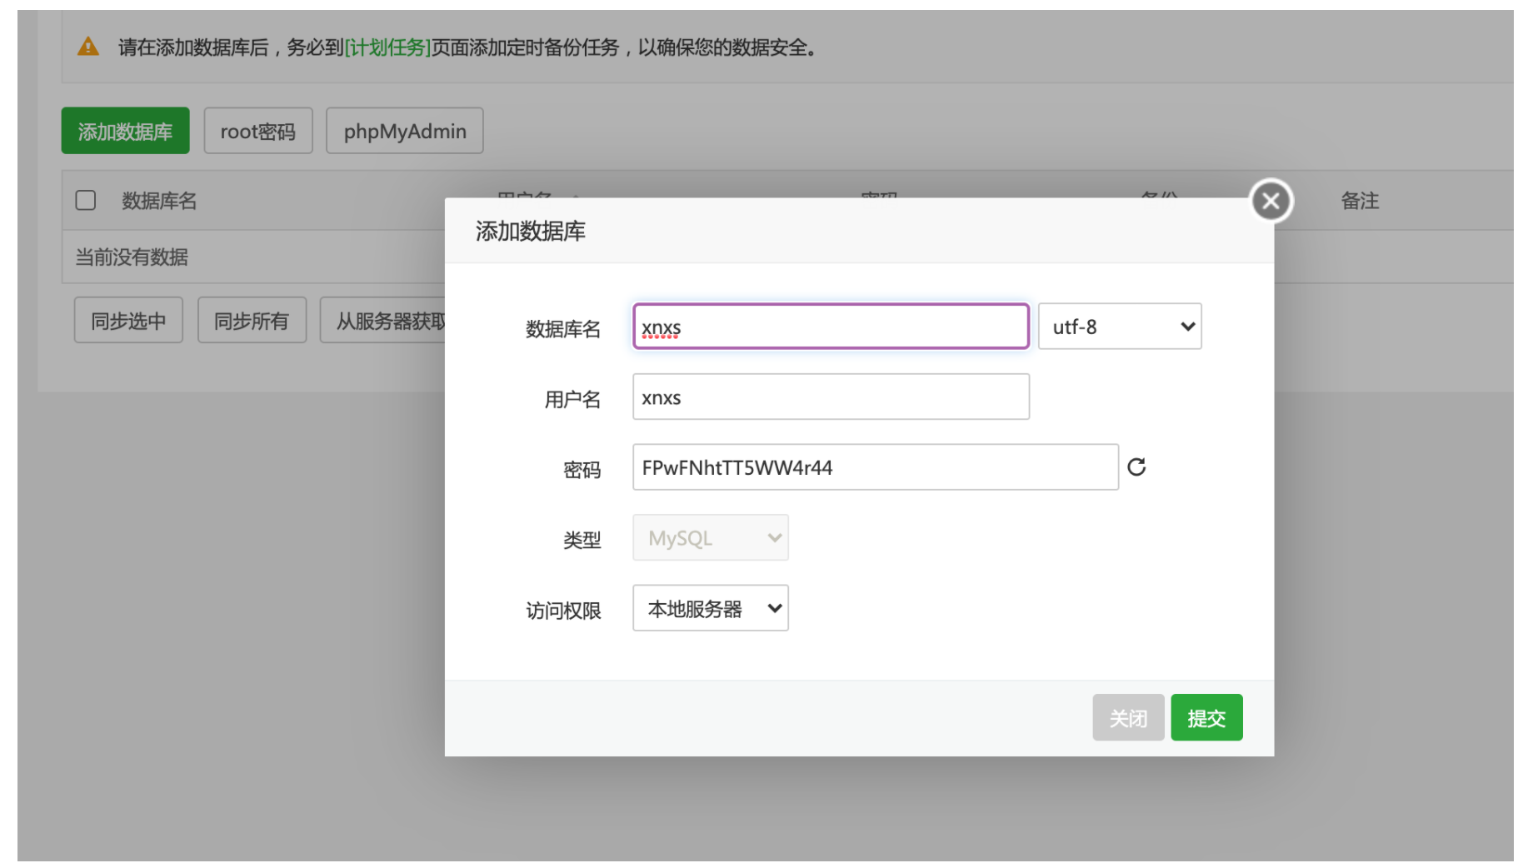Click the 同步所有 button
1523x868 pixels.
[x=252, y=320]
